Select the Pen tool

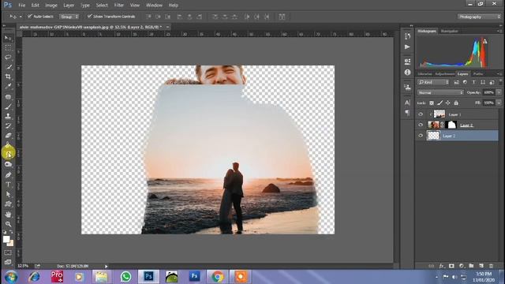click(x=8, y=175)
